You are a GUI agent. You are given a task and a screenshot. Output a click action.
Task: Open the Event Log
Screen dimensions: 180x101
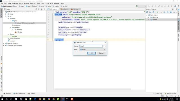(x=158, y=93)
